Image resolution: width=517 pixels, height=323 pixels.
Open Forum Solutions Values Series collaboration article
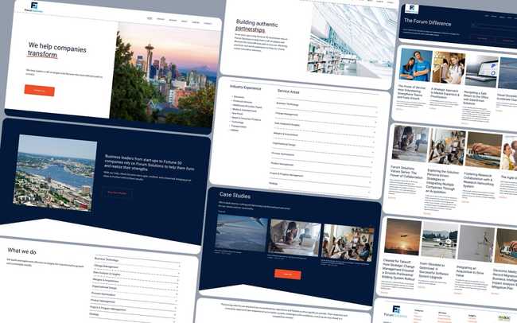coord(410,143)
